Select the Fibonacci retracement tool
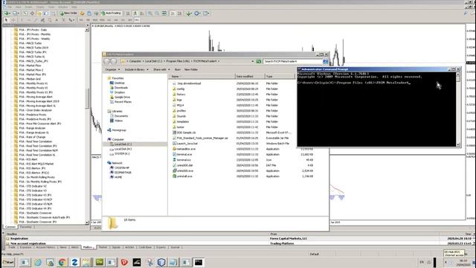Image resolution: width=476 pixels, height=268 pixels. point(50,20)
